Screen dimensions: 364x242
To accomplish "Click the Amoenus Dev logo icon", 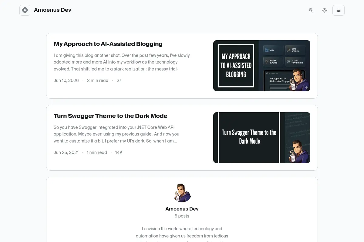I will coord(25,10).
